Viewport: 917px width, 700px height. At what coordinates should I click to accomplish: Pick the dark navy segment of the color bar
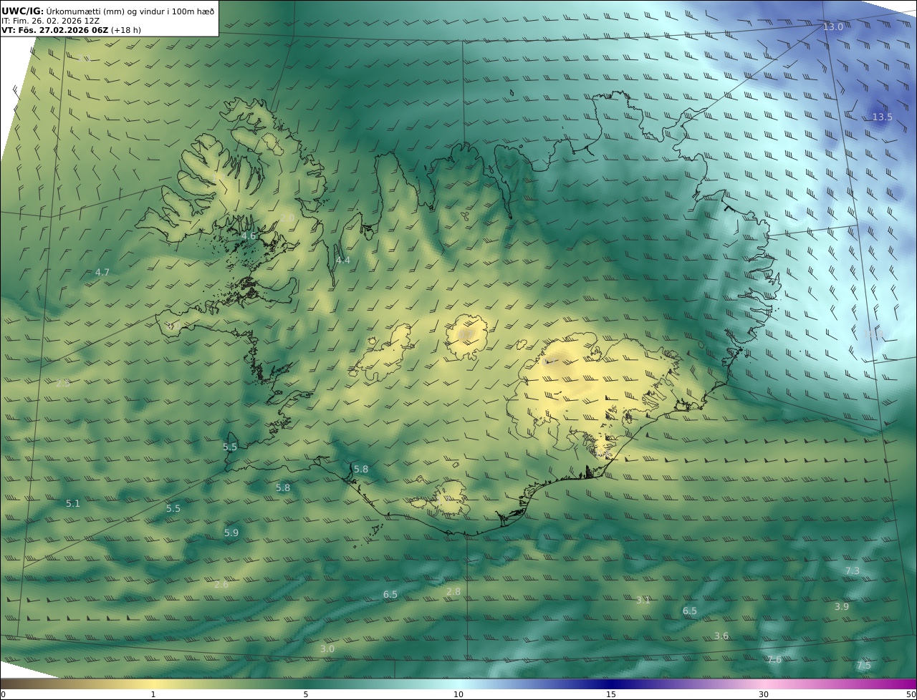611,684
